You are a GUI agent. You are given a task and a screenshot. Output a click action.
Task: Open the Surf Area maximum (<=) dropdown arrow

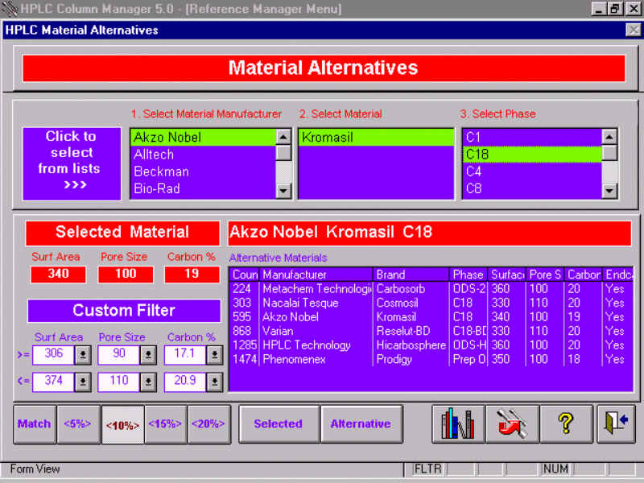[x=83, y=382]
